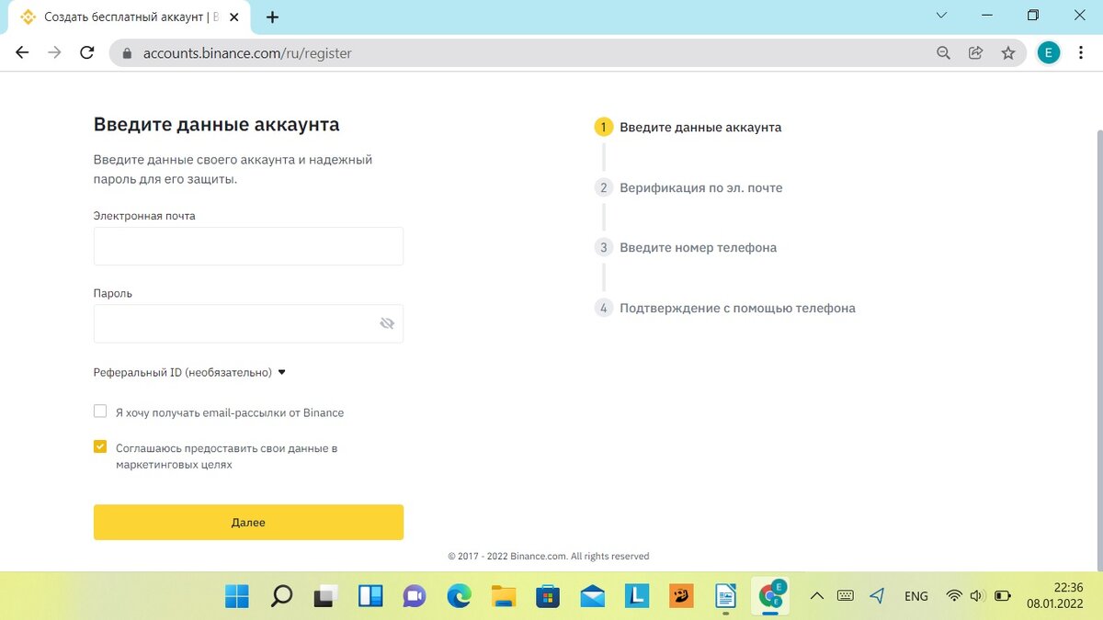The image size is (1103, 620).
Task: Open the Chrome profile E avatar
Action: coord(1049,53)
